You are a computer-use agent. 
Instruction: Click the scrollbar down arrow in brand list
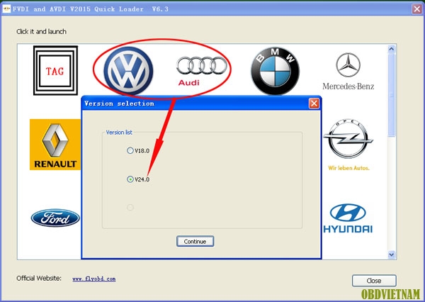[392, 255]
